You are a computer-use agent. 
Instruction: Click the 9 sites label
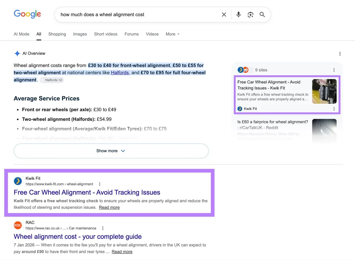(261, 70)
